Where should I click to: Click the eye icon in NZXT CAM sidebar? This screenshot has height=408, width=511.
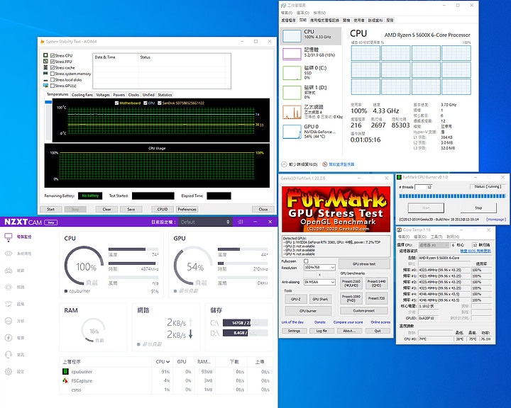tap(9, 254)
